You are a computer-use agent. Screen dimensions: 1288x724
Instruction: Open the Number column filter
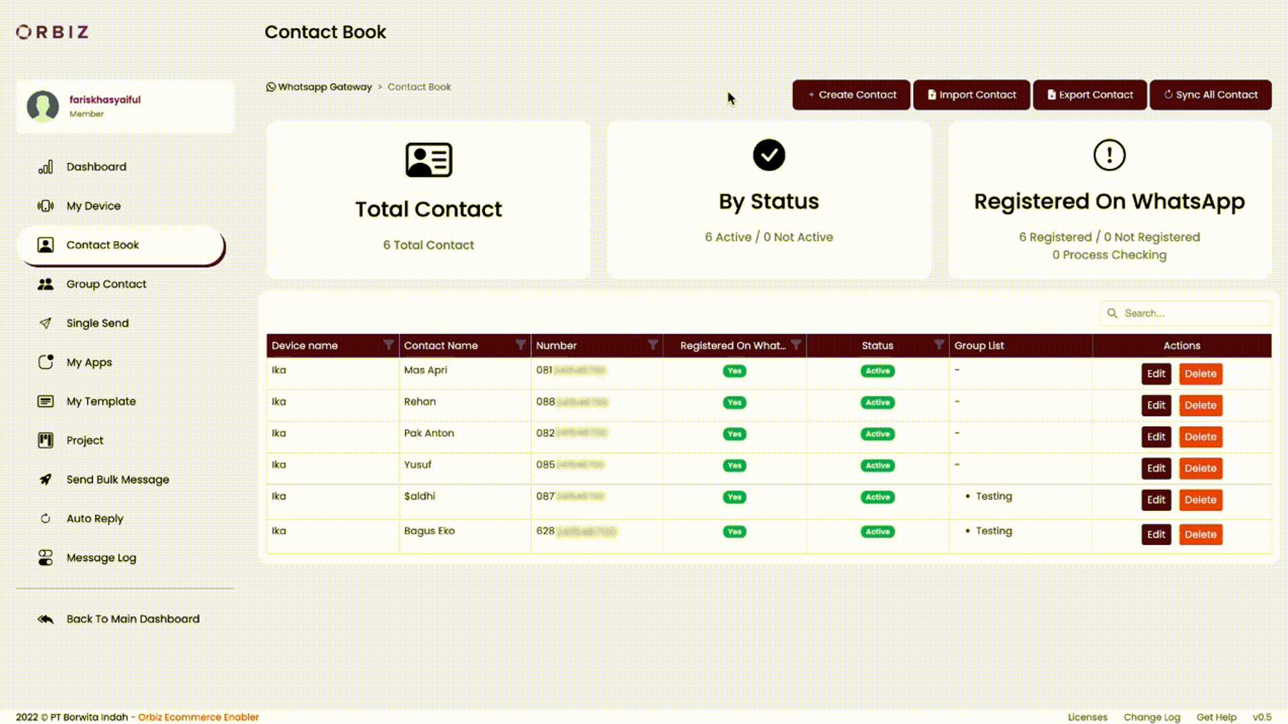(652, 345)
